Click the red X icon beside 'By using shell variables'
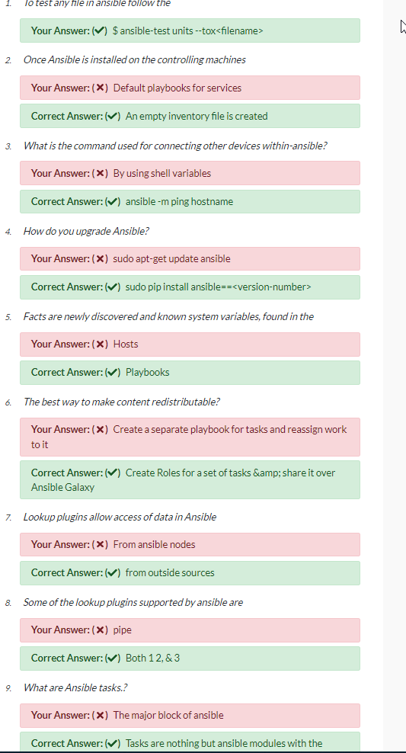Screen dimensions: 406x753 coord(100,173)
